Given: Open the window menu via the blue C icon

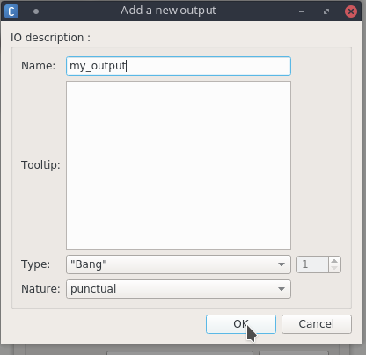Looking at the screenshot, I should pos(11,11).
